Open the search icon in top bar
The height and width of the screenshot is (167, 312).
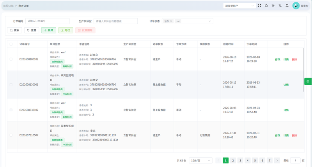[266, 6]
